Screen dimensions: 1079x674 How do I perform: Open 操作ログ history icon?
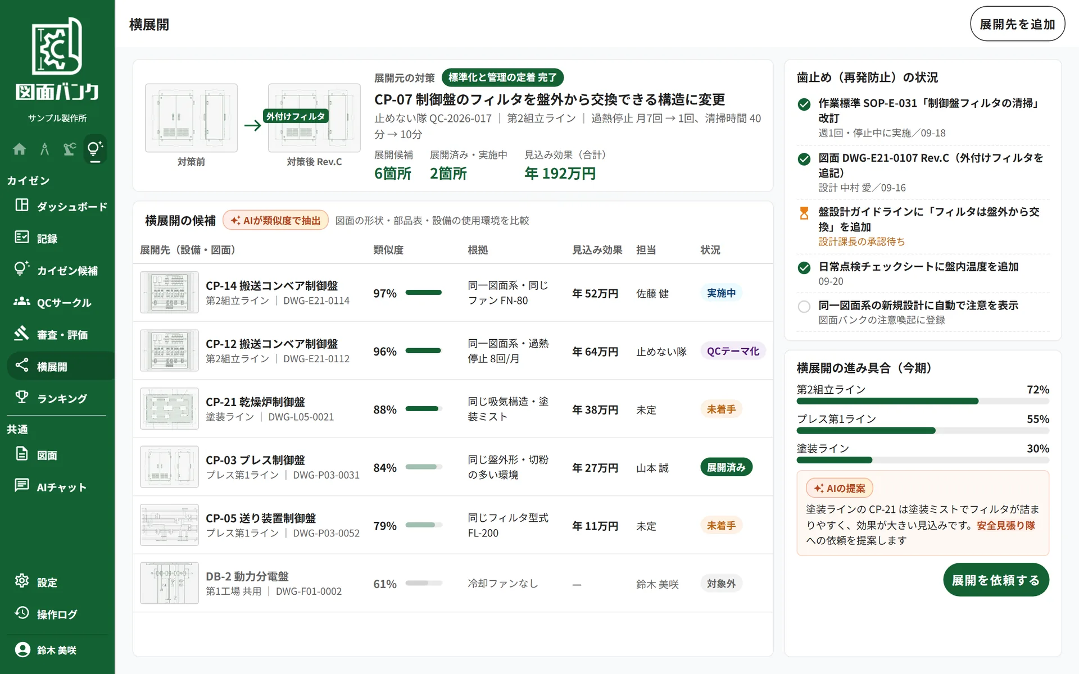(x=22, y=613)
